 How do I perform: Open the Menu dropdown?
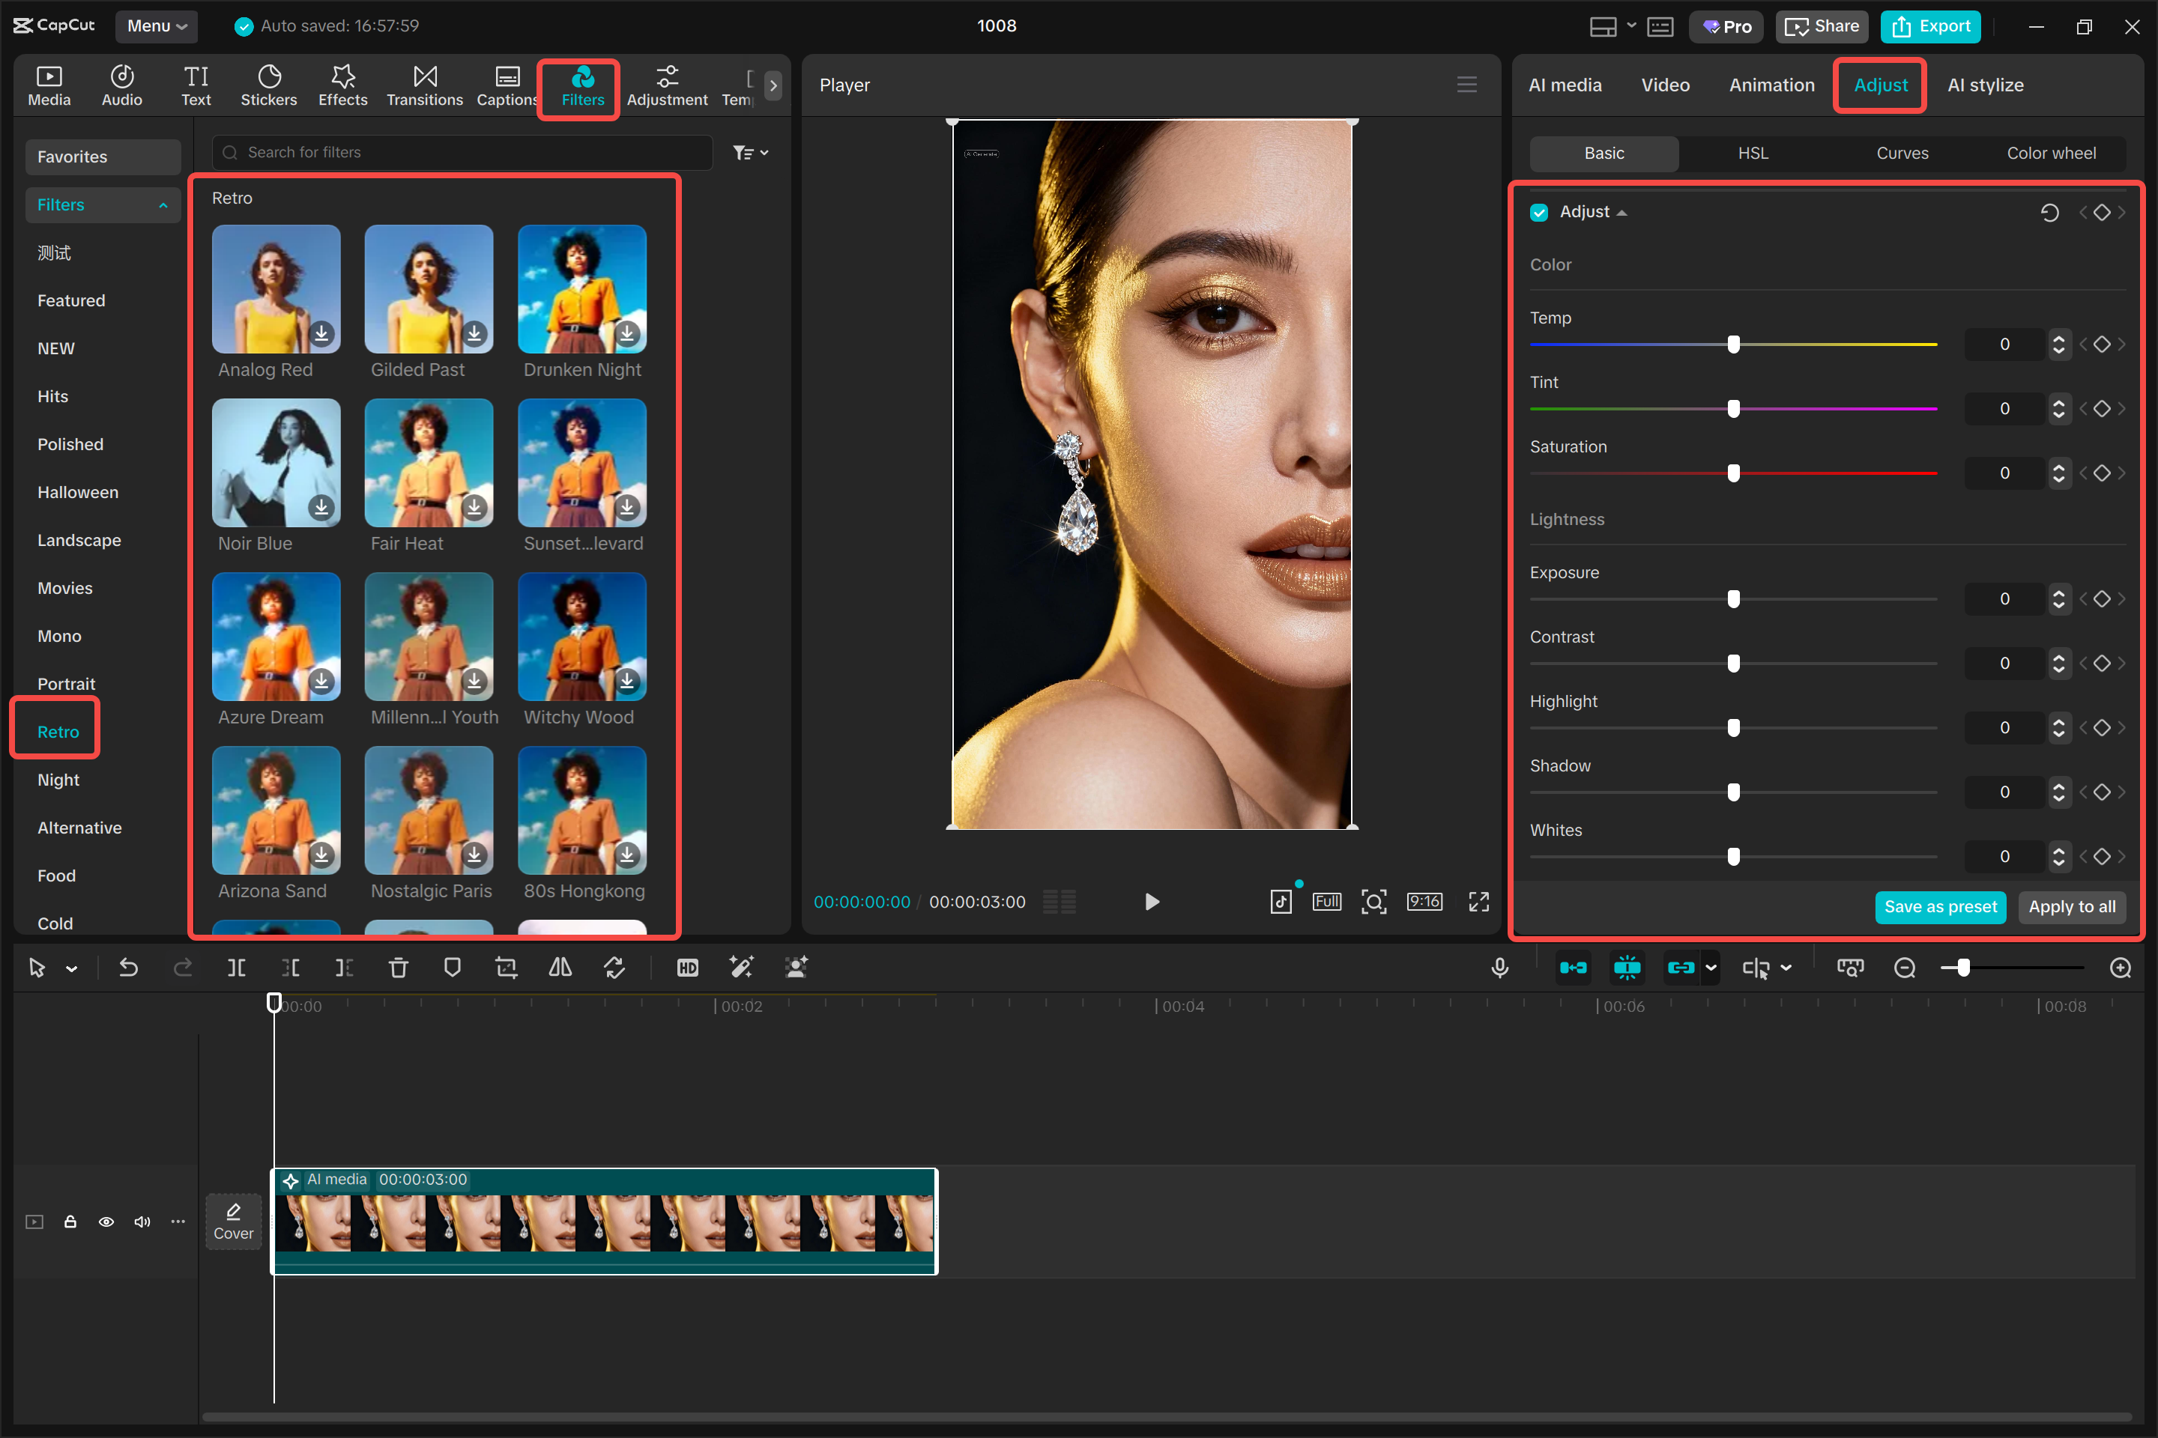click(x=155, y=25)
